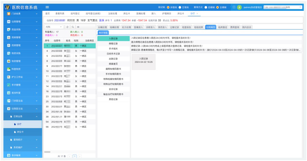Click the list menu icon above patient list
The width and height of the screenshot is (307, 161).
point(78,27)
